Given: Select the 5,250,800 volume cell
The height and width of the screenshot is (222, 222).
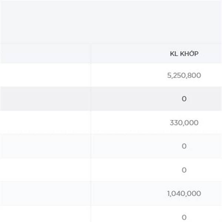Looking at the screenshot, I should point(184,75).
